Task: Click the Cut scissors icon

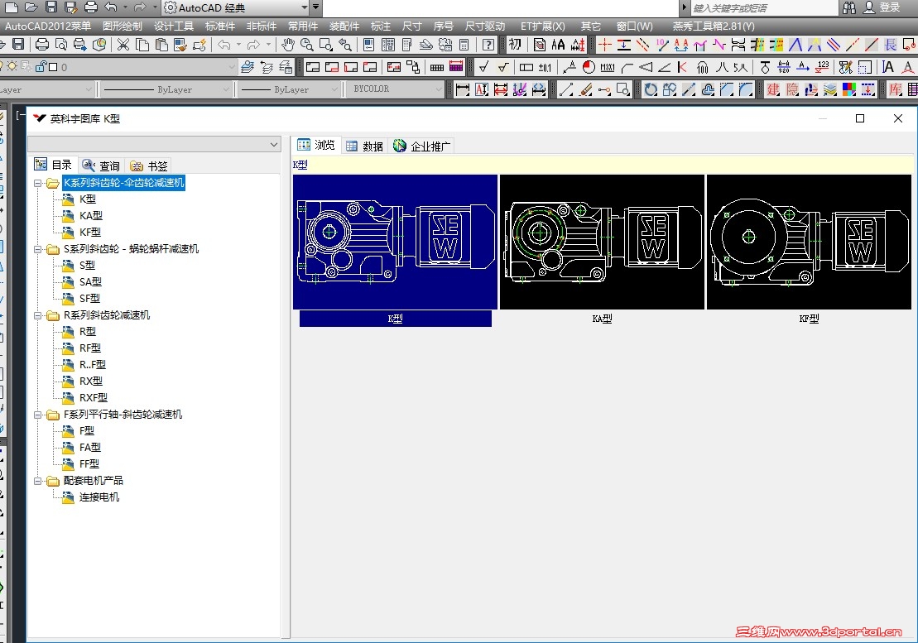Action: click(123, 45)
